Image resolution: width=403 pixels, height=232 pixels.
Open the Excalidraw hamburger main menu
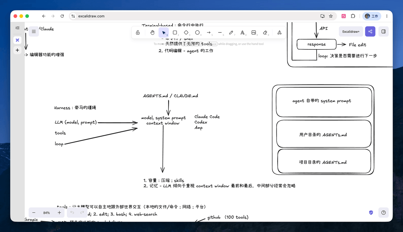point(34,31)
